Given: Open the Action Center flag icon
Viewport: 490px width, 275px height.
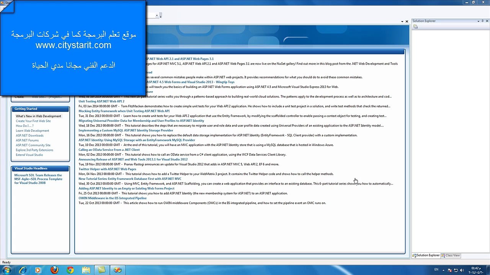Looking at the screenshot, I should (450, 270).
